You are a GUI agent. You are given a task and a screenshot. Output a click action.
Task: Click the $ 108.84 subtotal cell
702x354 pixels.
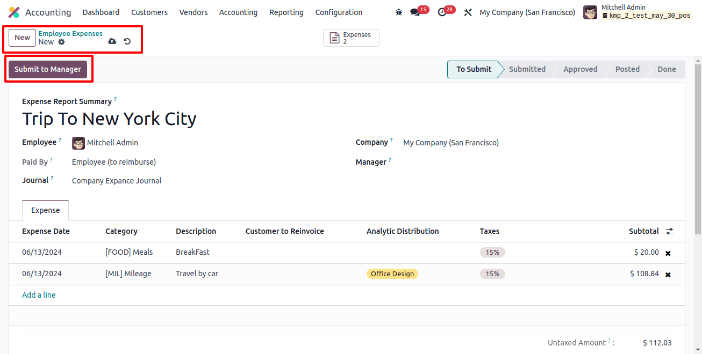(644, 274)
